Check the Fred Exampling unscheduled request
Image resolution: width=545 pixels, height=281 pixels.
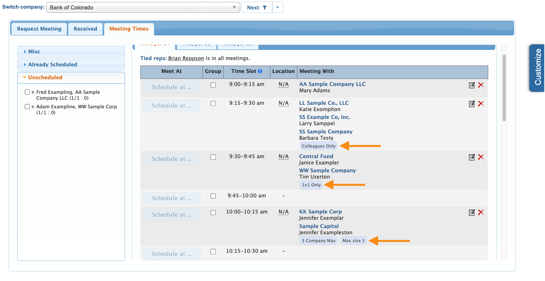click(27, 92)
